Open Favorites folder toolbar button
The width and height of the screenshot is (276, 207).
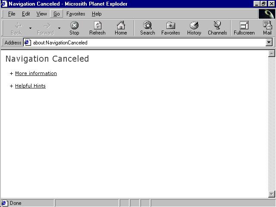[x=171, y=28]
